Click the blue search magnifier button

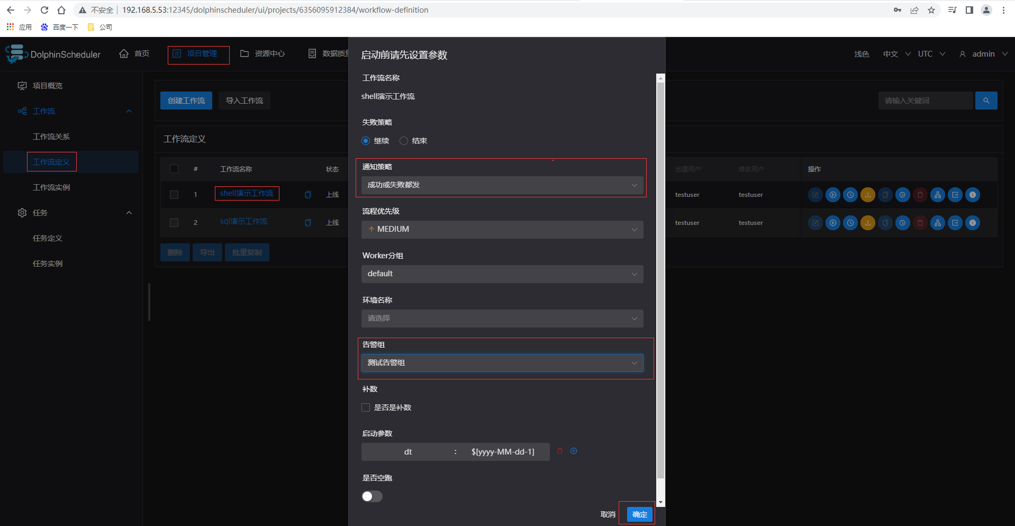986,101
